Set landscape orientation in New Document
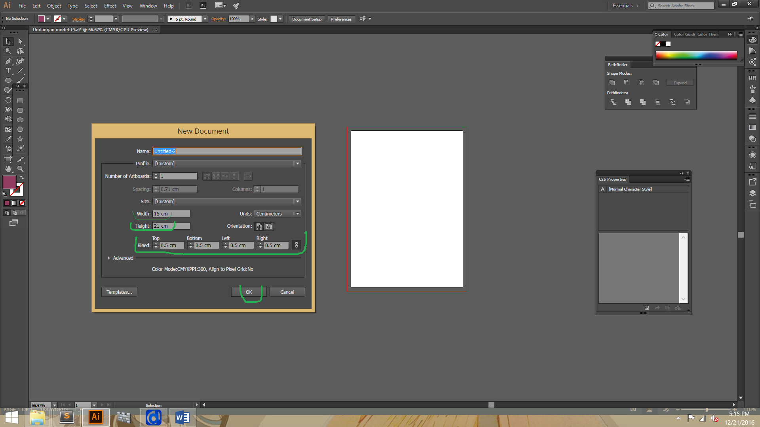The width and height of the screenshot is (760, 427). tap(269, 226)
